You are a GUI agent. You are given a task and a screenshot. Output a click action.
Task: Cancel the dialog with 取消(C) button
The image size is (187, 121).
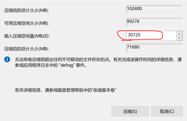tap(167, 111)
